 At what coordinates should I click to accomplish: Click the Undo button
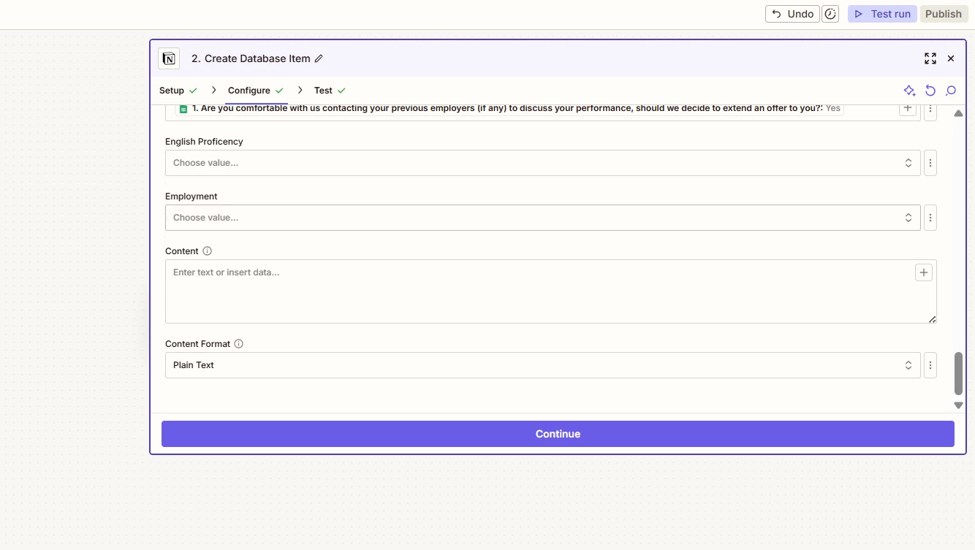(792, 14)
